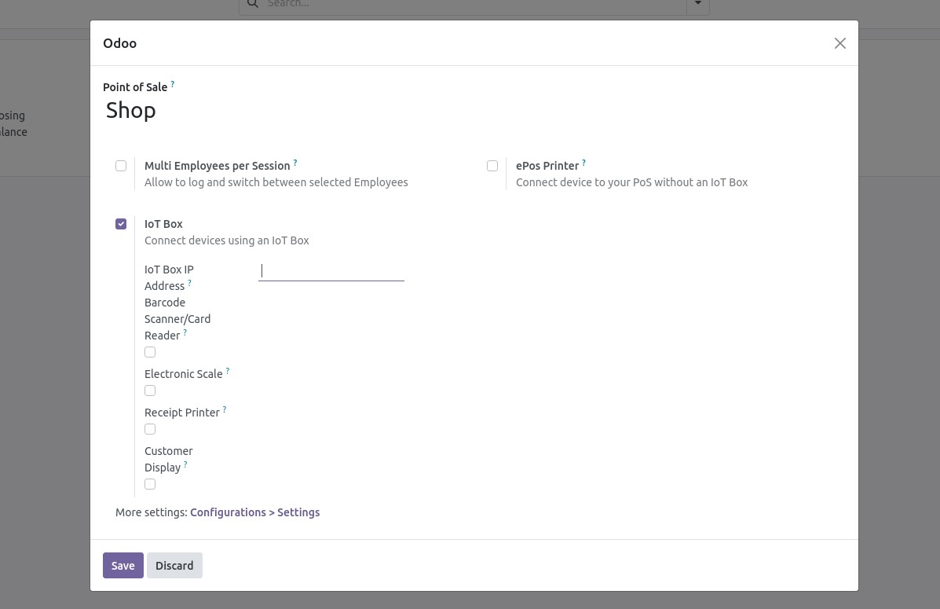Close the Odoo dialog with the X
This screenshot has height=609, width=940.
click(840, 43)
